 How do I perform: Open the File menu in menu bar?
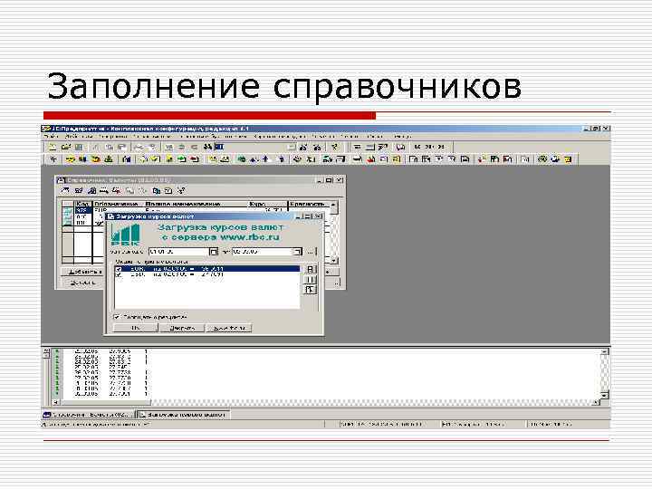coord(52,137)
